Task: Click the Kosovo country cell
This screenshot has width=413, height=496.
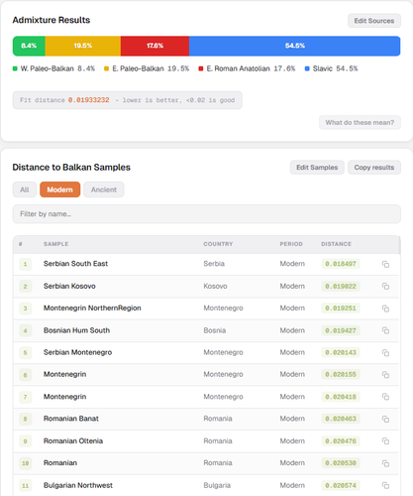Action: coord(215,287)
